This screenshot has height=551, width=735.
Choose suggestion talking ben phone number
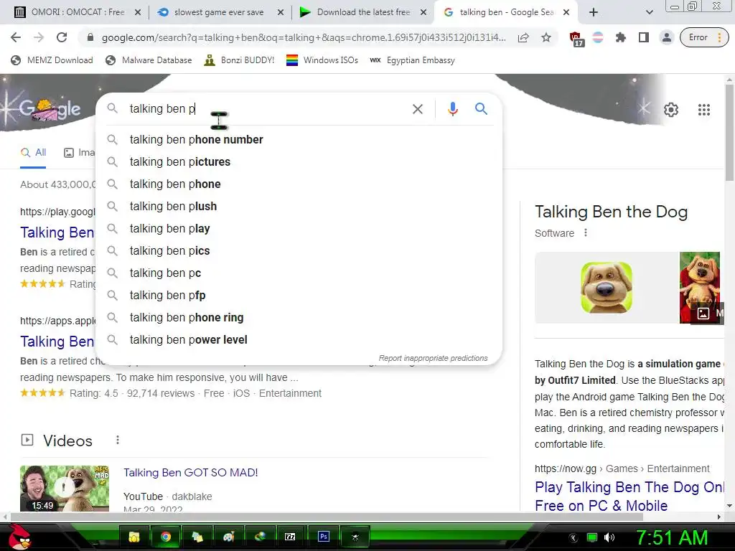click(299, 140)
